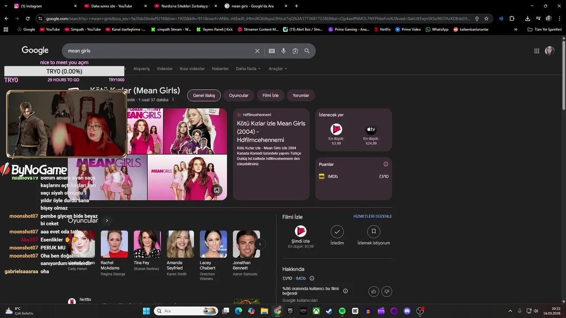This screenshot has height=318, width=566.
Task: Open Windows Start menu
Action: click(146, 311)
